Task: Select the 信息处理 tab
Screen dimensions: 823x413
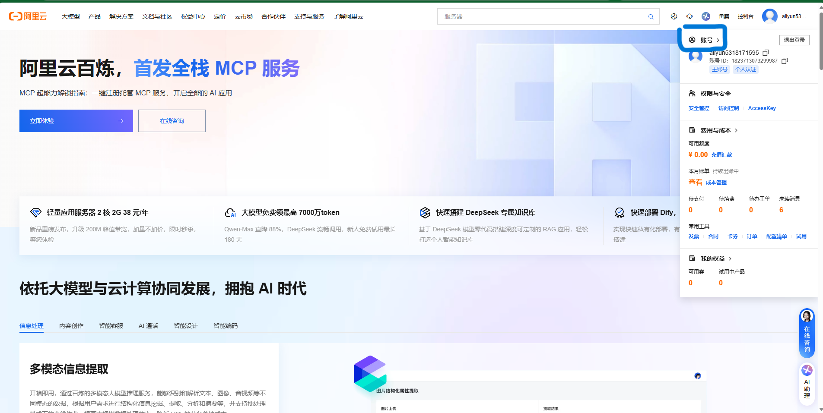Action: 32,326
